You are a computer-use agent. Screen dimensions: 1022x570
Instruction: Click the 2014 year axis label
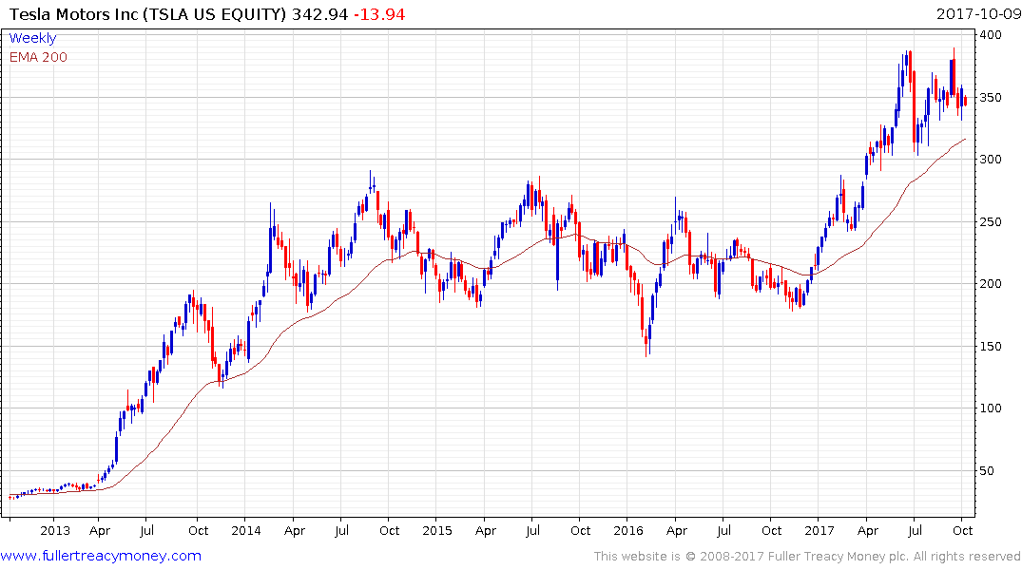click(x=245, y=530)
